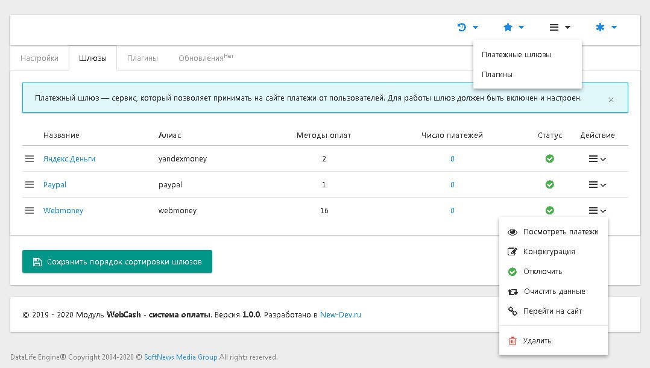Screen dimensions: 650x368
Task: Expand the arrow next to asterisk icon
Action: click(x=614, y=27)
